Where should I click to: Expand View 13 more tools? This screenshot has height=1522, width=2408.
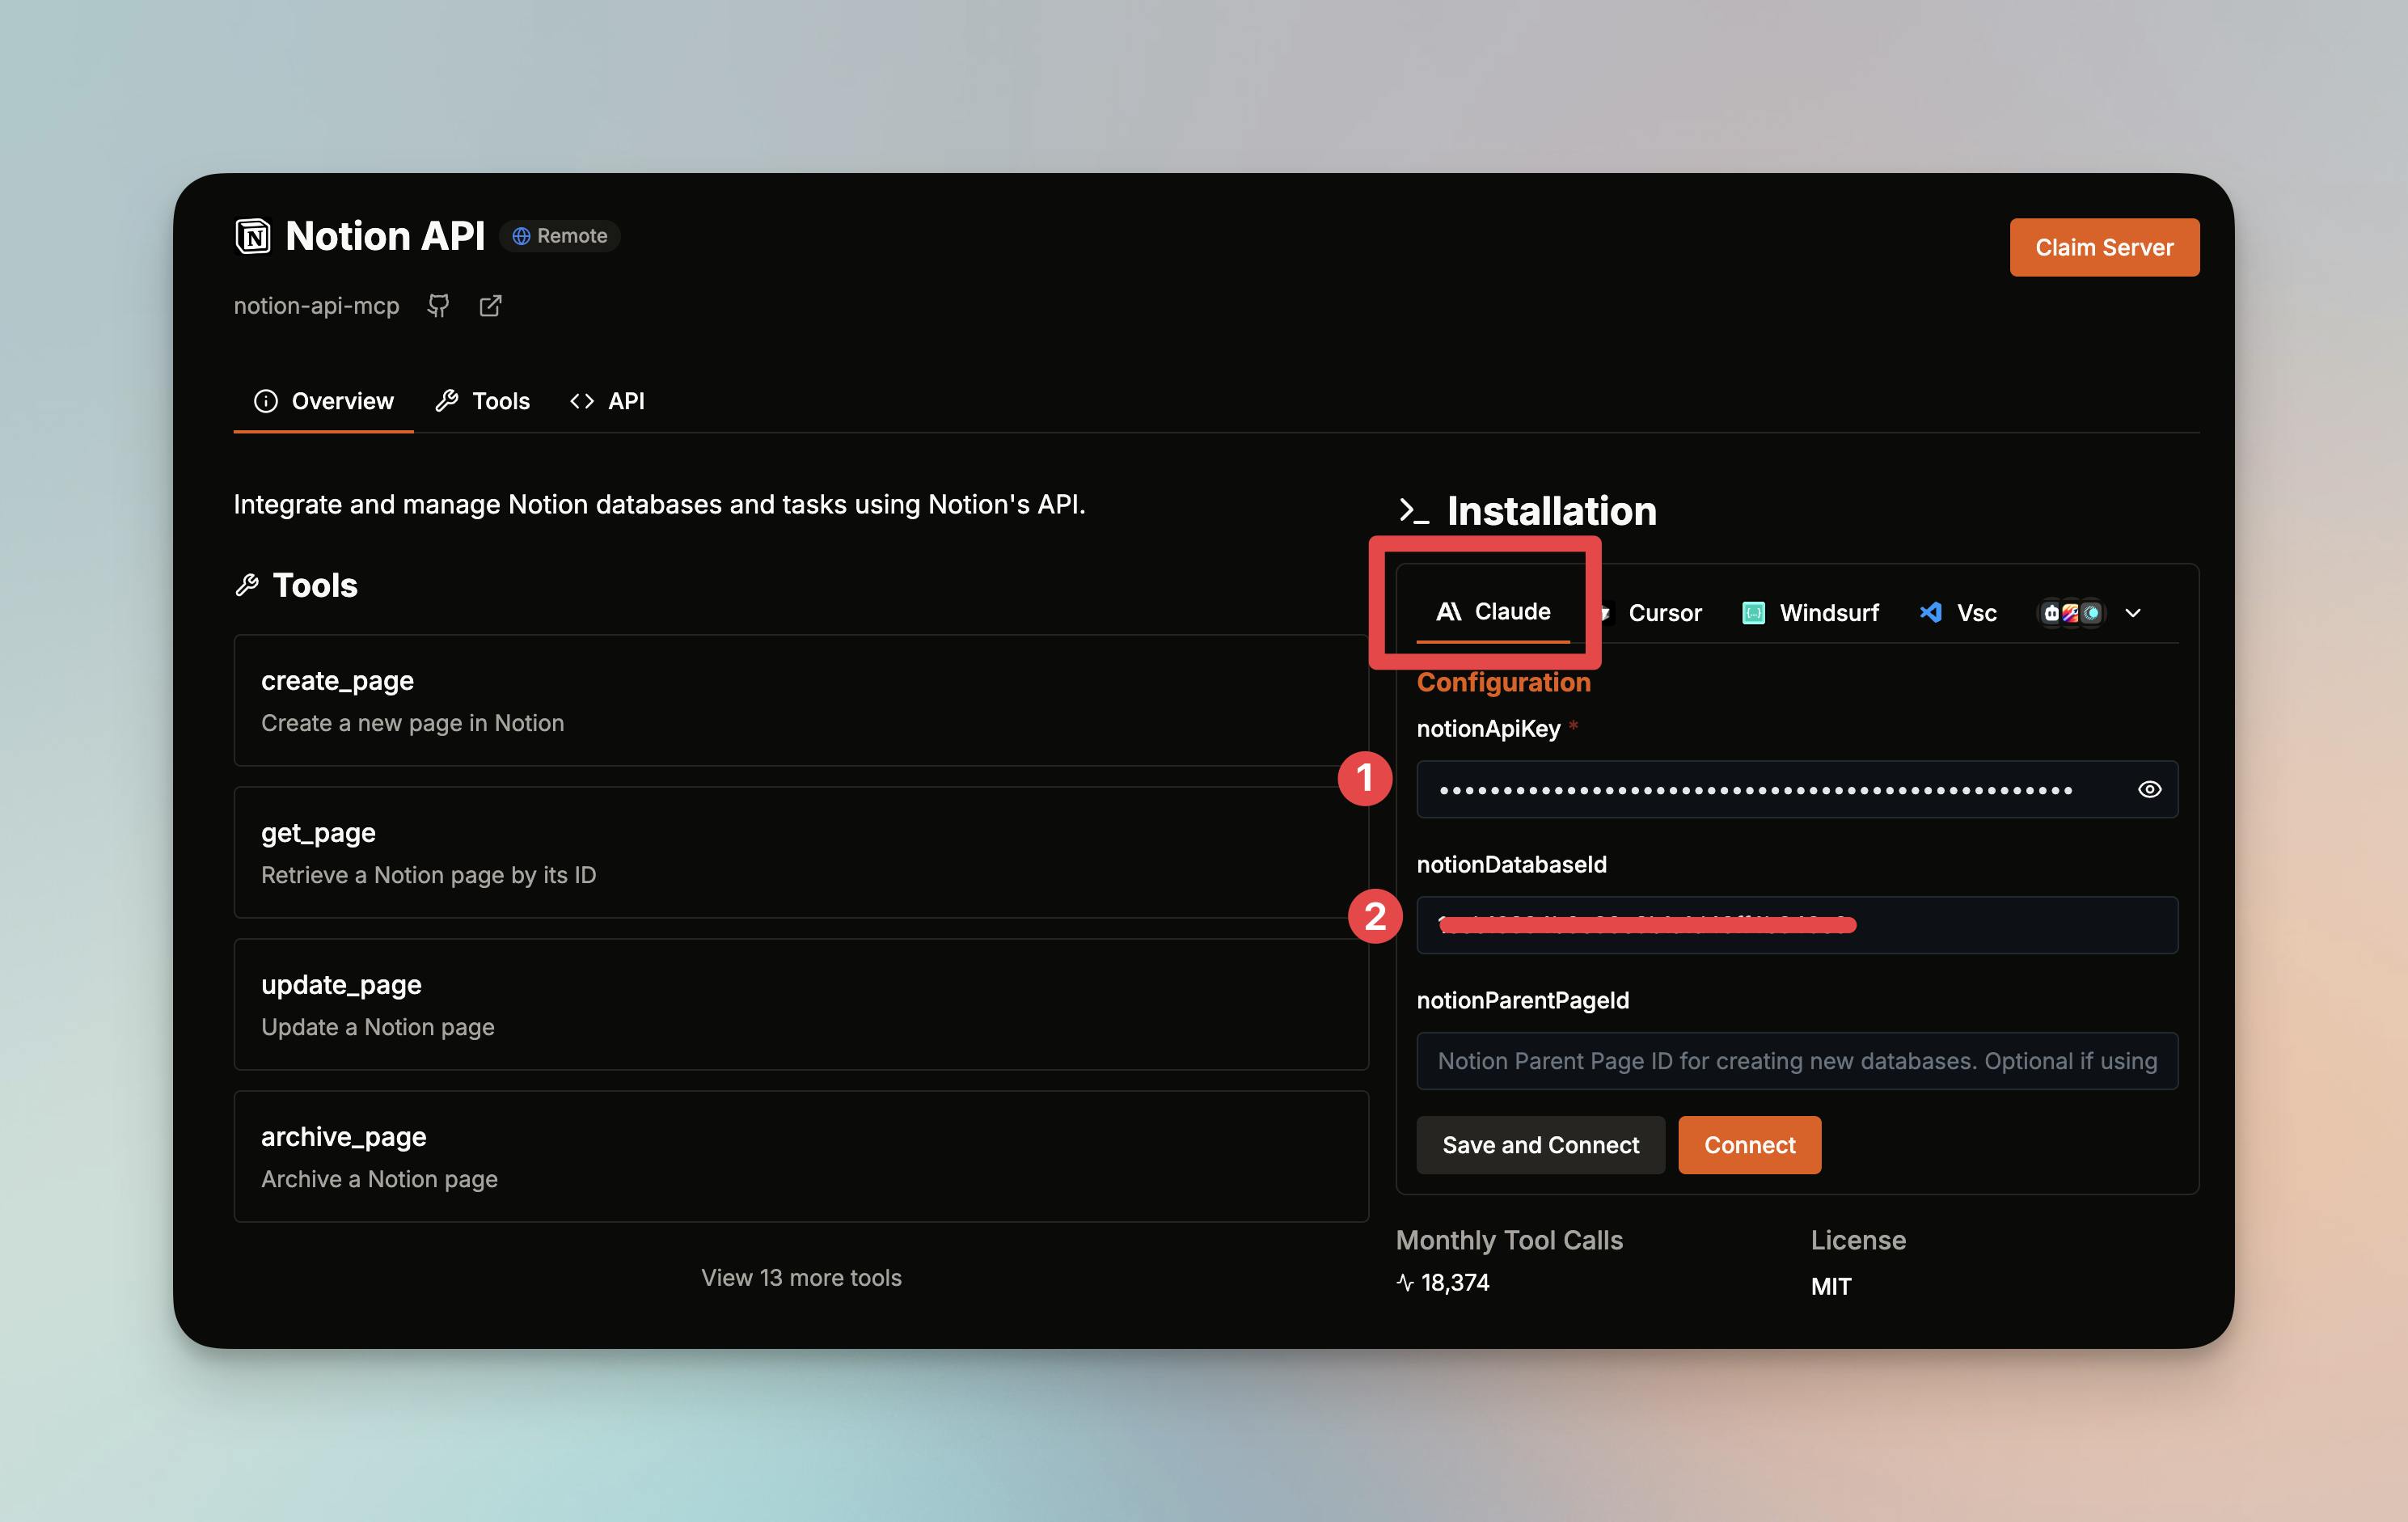tap(801, 1278)
